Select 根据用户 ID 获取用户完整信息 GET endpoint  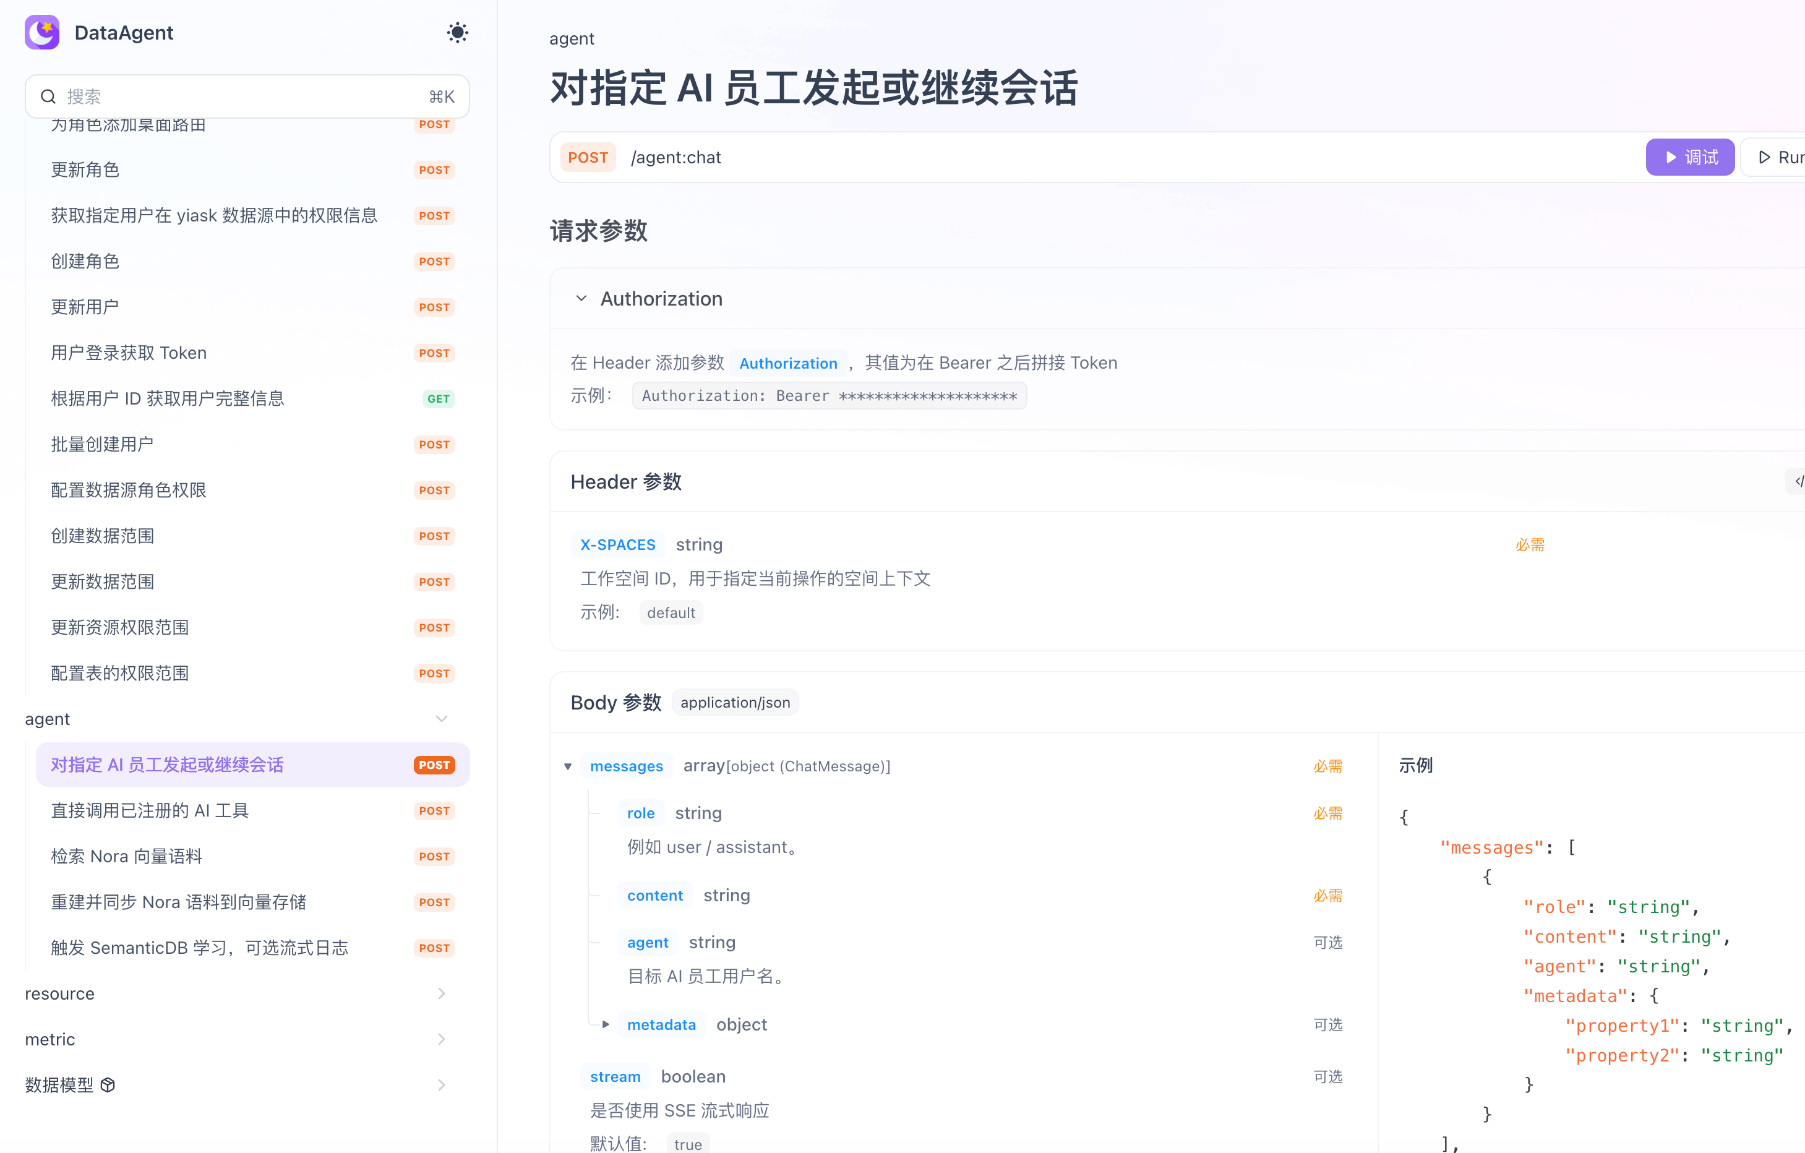click(x=168, y=398)
